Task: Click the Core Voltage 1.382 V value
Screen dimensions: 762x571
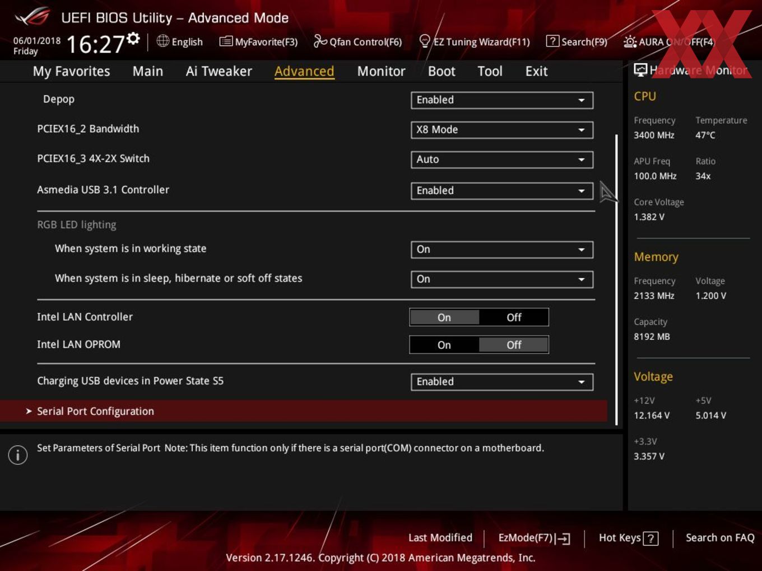Action: pyautogui.click(x=649, y=217)
